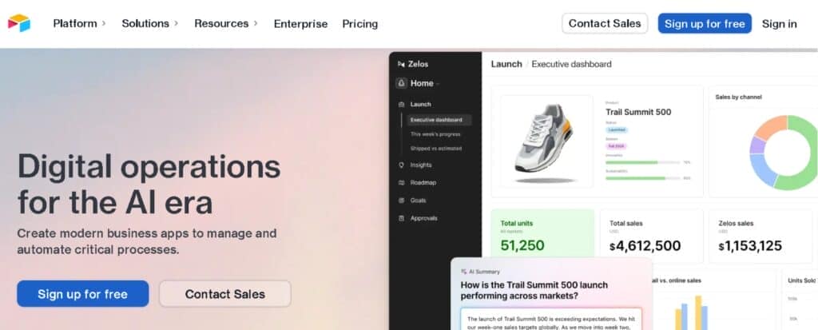This screenshot has height=330, width=818.
Task: Click the Sign in link
Action: point(779,24)
